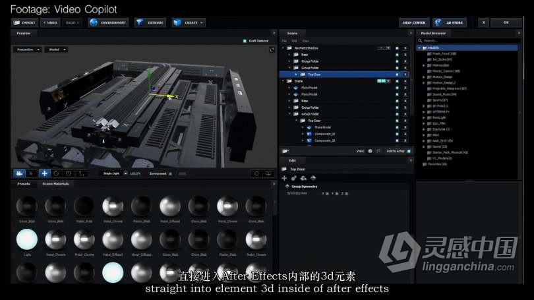Open the Scene panel Edit menu

point(294,41)
